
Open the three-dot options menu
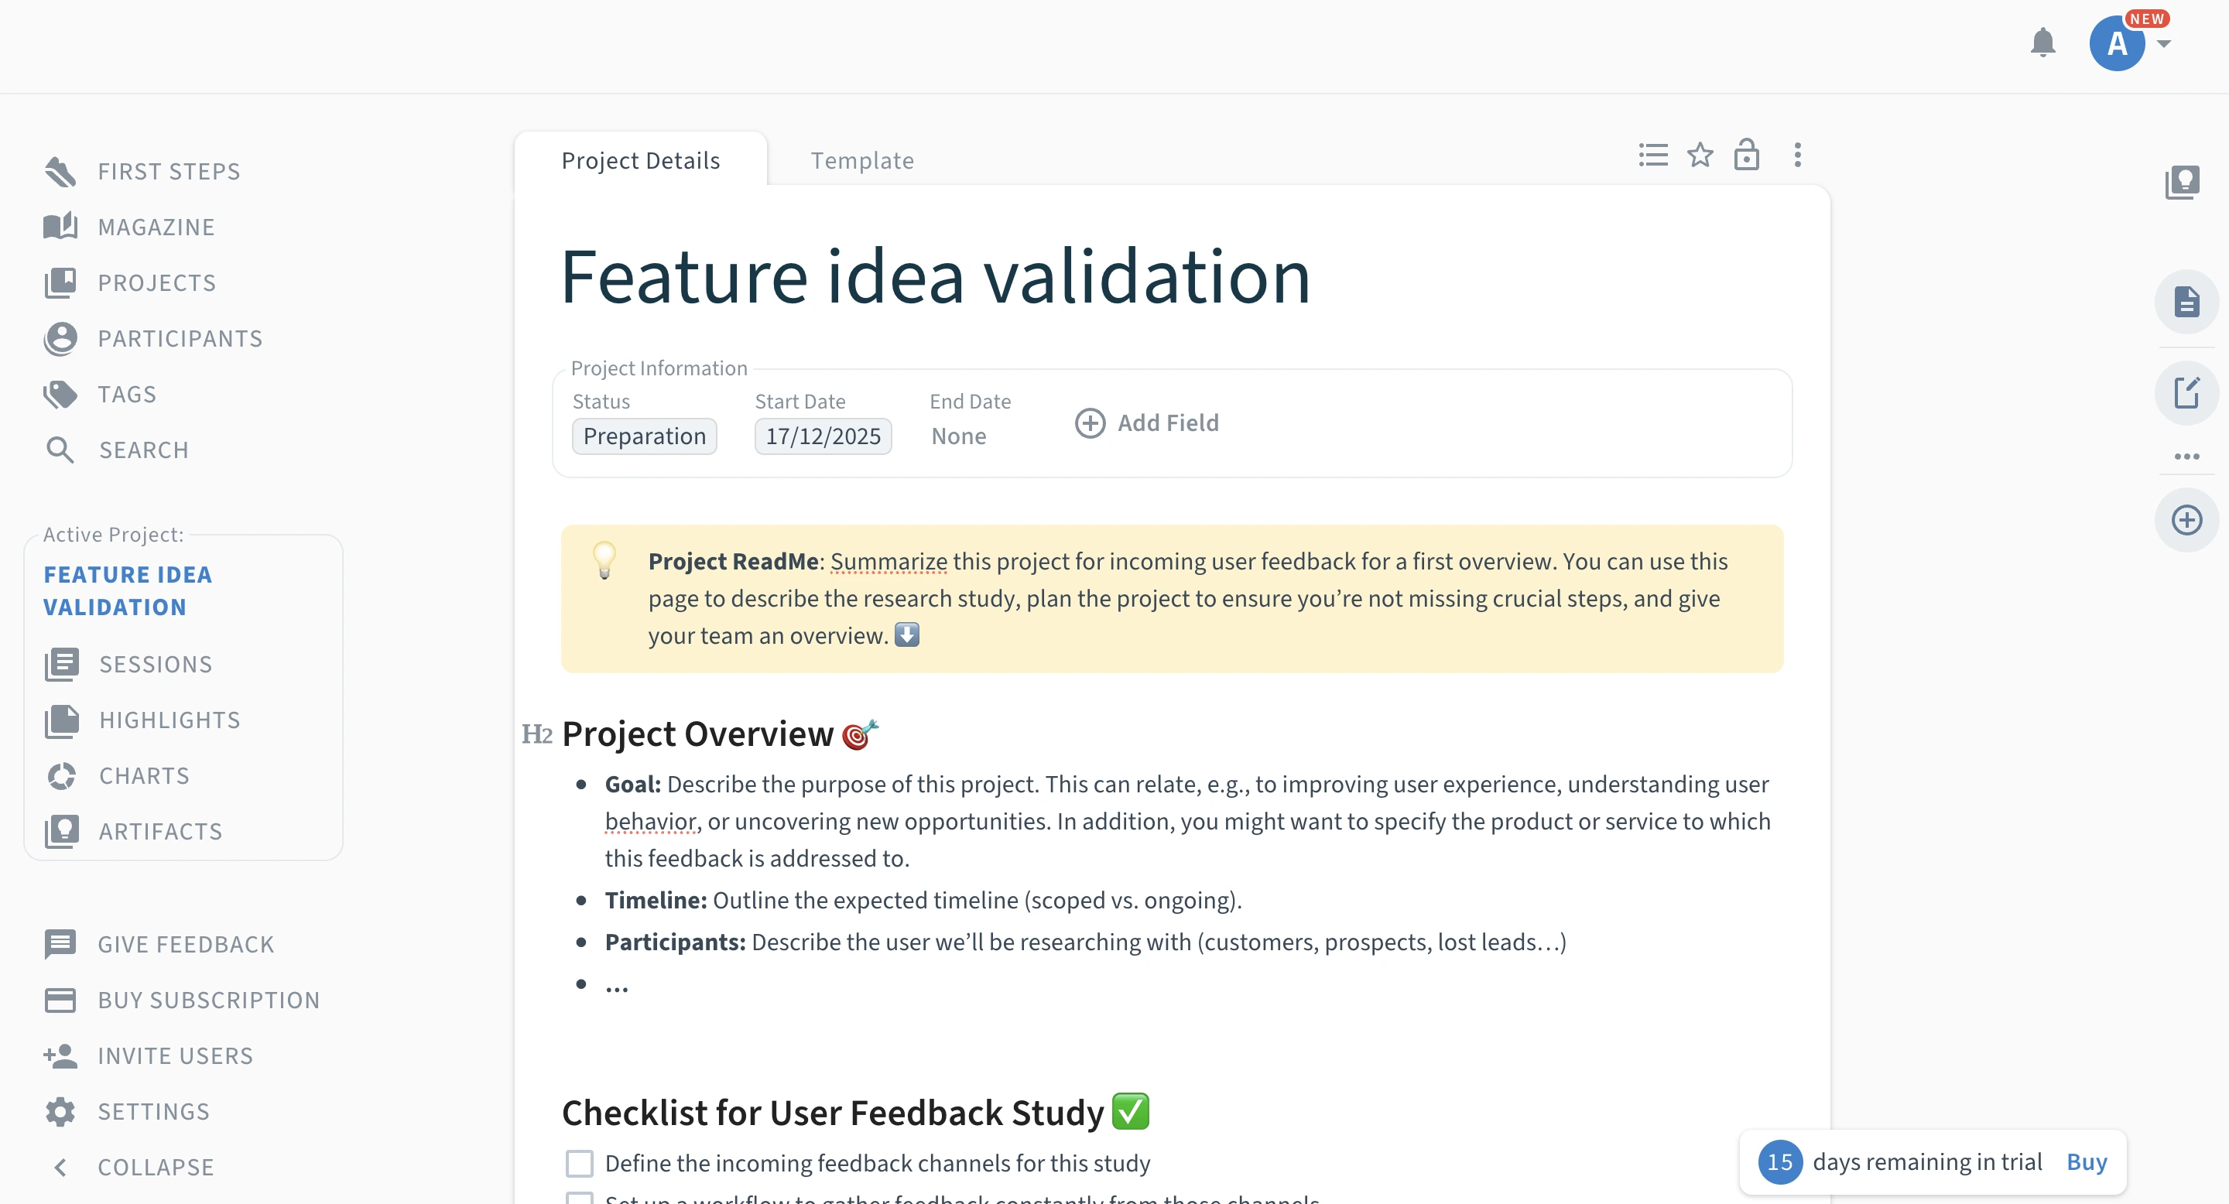coord(1796,155)
